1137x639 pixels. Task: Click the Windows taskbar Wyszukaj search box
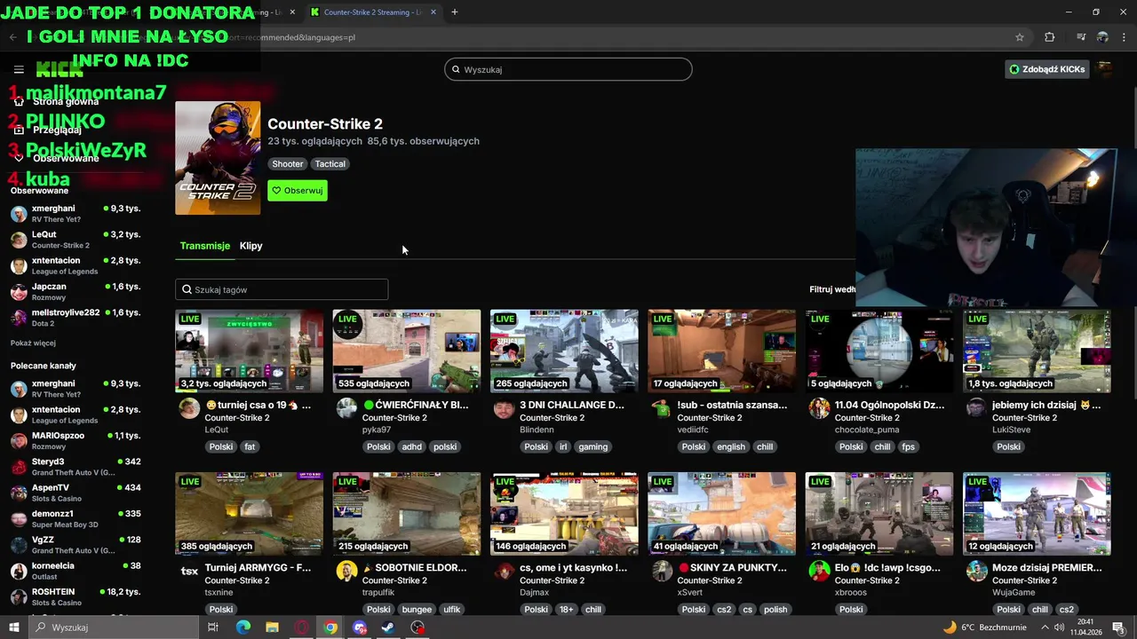113,627
